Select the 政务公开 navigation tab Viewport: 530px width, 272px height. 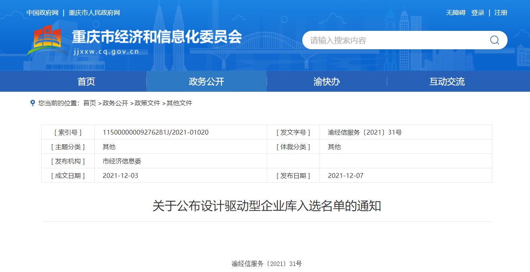(206, 82)
